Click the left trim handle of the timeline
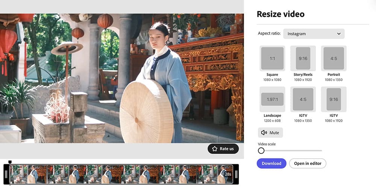This screenshot has width=376, height=189. click(6, 174)
